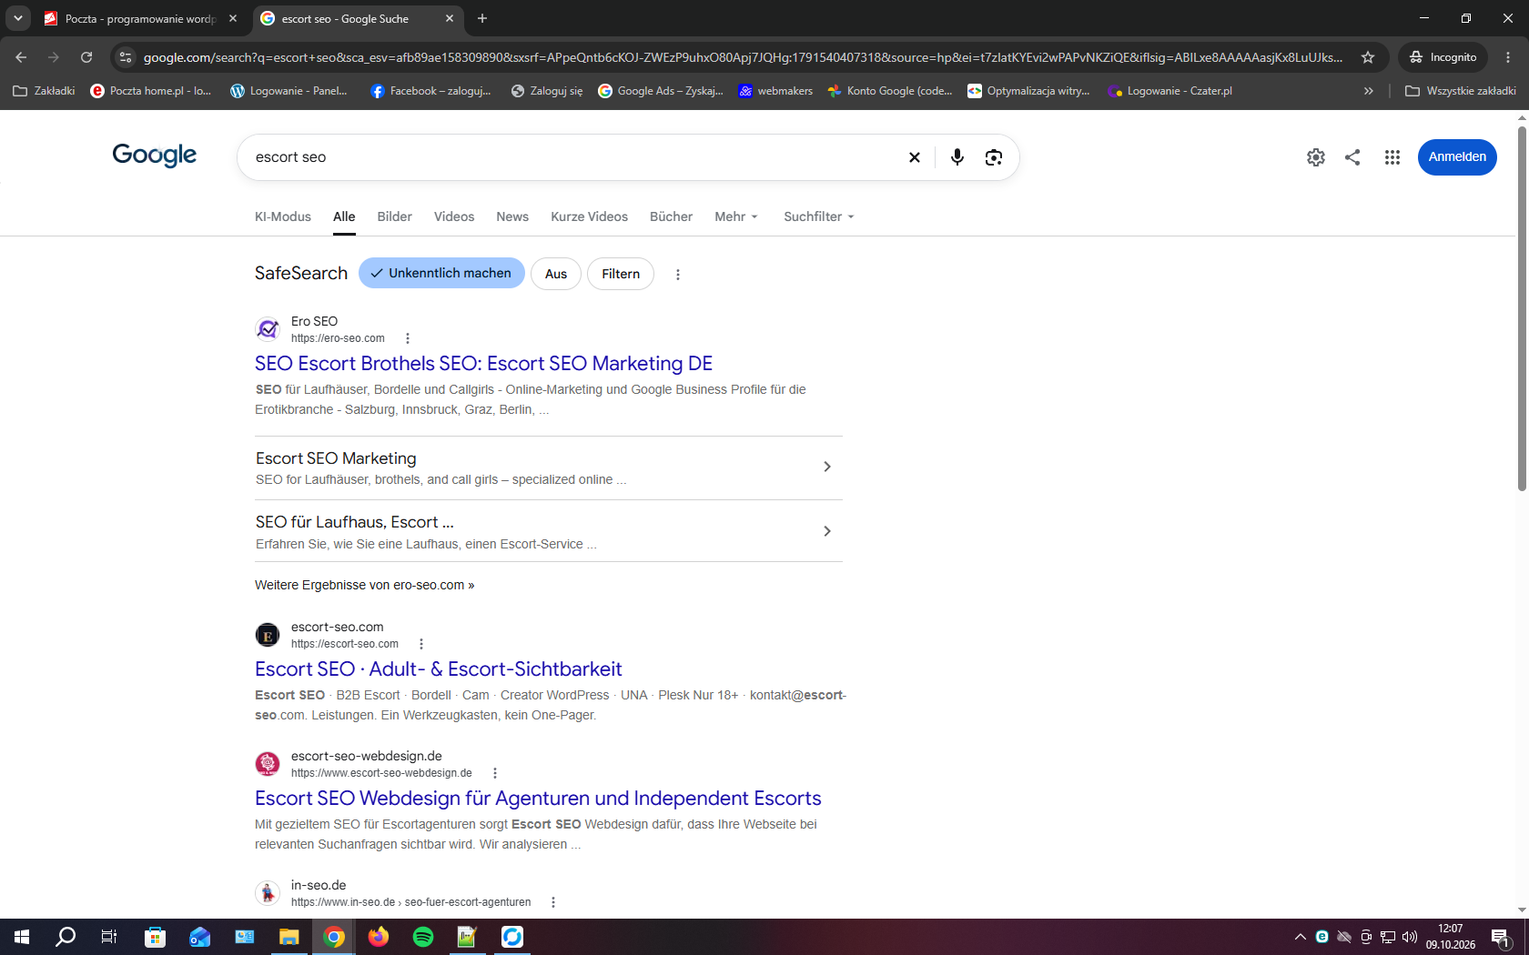Open notification center icon
Viewport: 1529px width, 955px height.
pos(1501,938)
